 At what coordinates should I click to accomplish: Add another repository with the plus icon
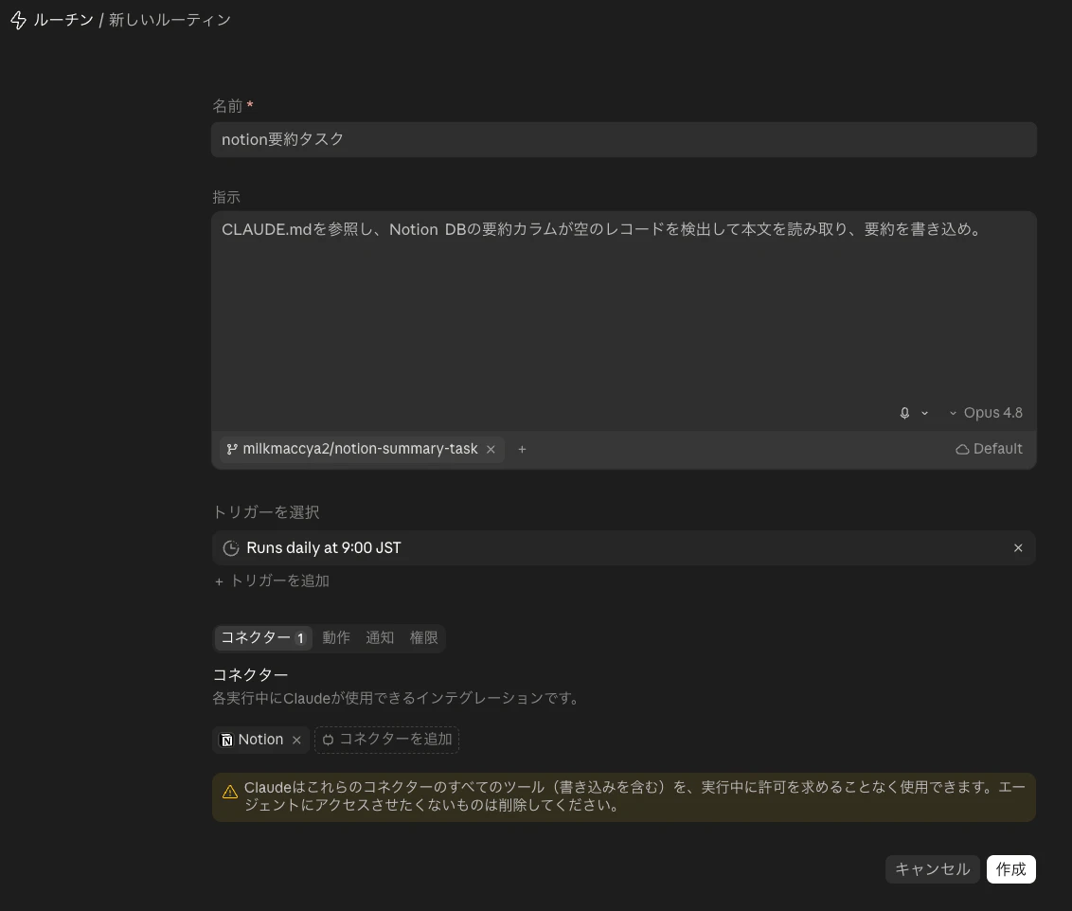pos(522,449)
